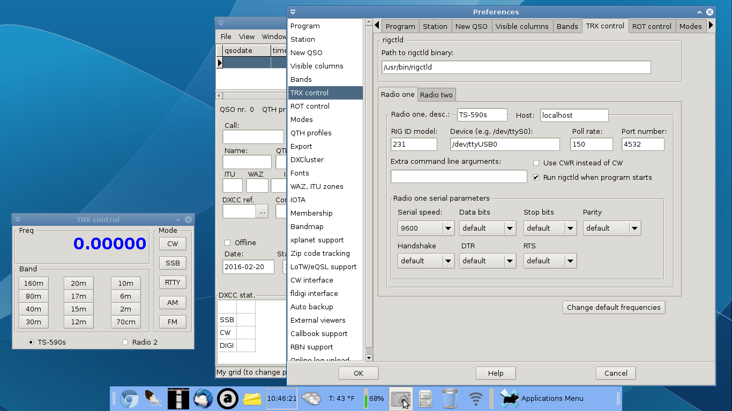The width and height of the screenshot is (732, 411).
Task: Select LoTW/eQSL support in preferences list
Action: point(325,267)
